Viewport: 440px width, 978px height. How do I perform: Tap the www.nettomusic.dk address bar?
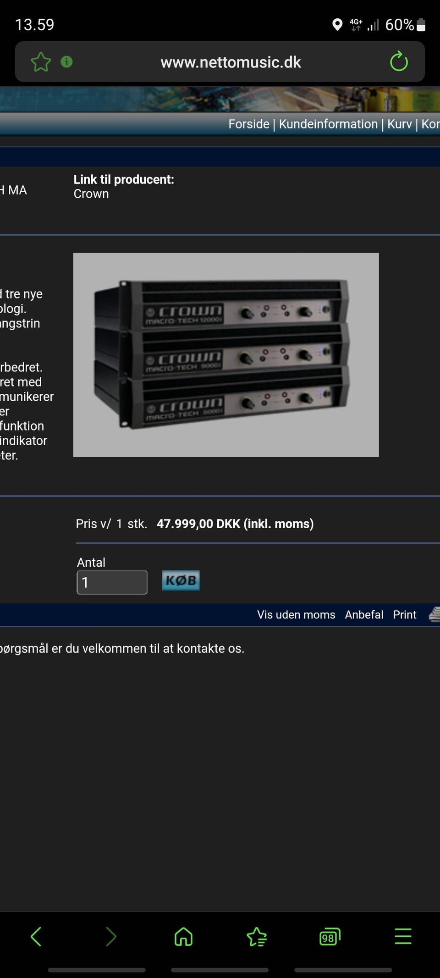(231, 62)
